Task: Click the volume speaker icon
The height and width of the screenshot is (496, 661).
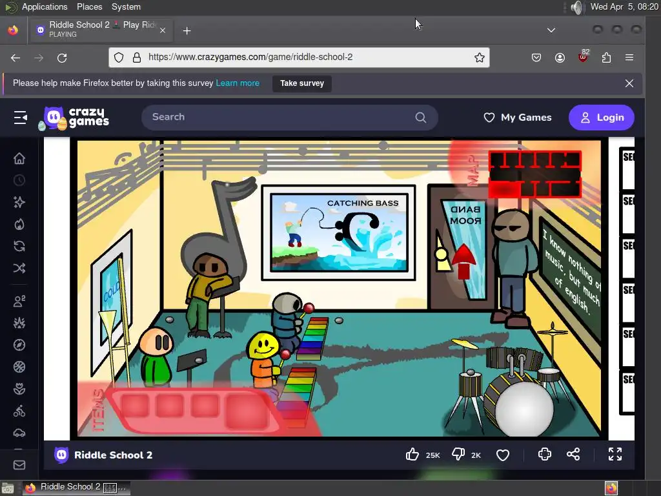Action: pos(576,7)
